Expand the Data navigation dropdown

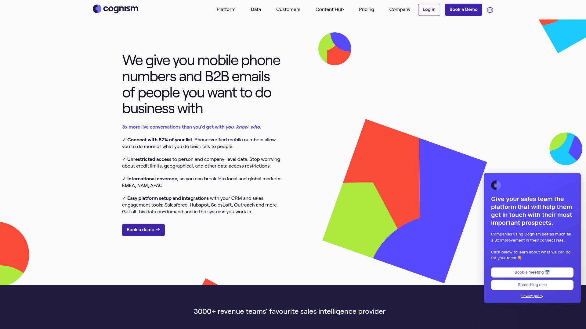click(255, 10)
